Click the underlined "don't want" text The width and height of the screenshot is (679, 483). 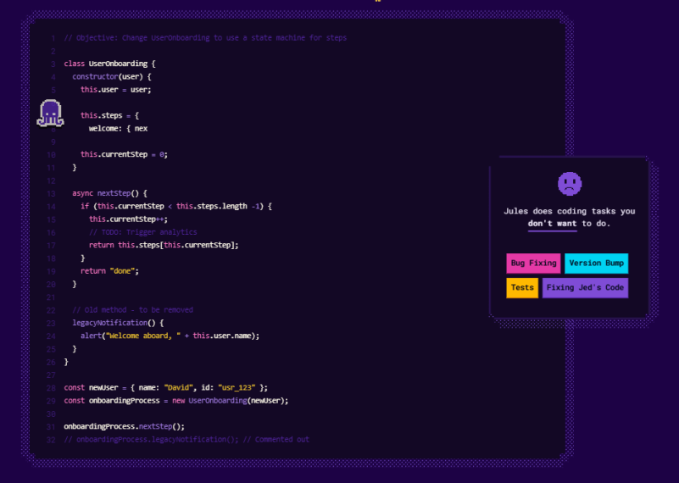pos(552,224)
